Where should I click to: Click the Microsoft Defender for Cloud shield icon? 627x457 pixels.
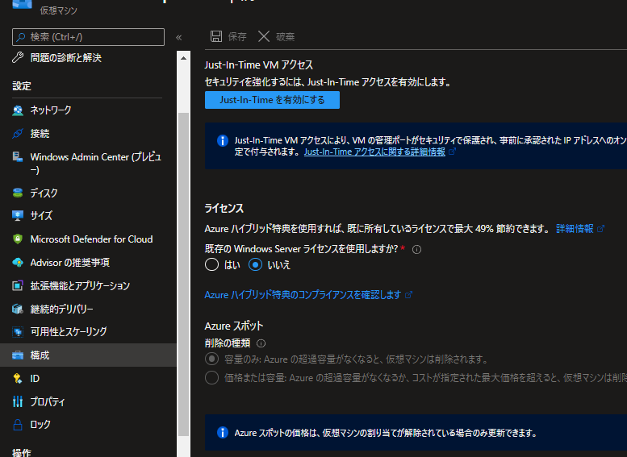pos(18,239)
